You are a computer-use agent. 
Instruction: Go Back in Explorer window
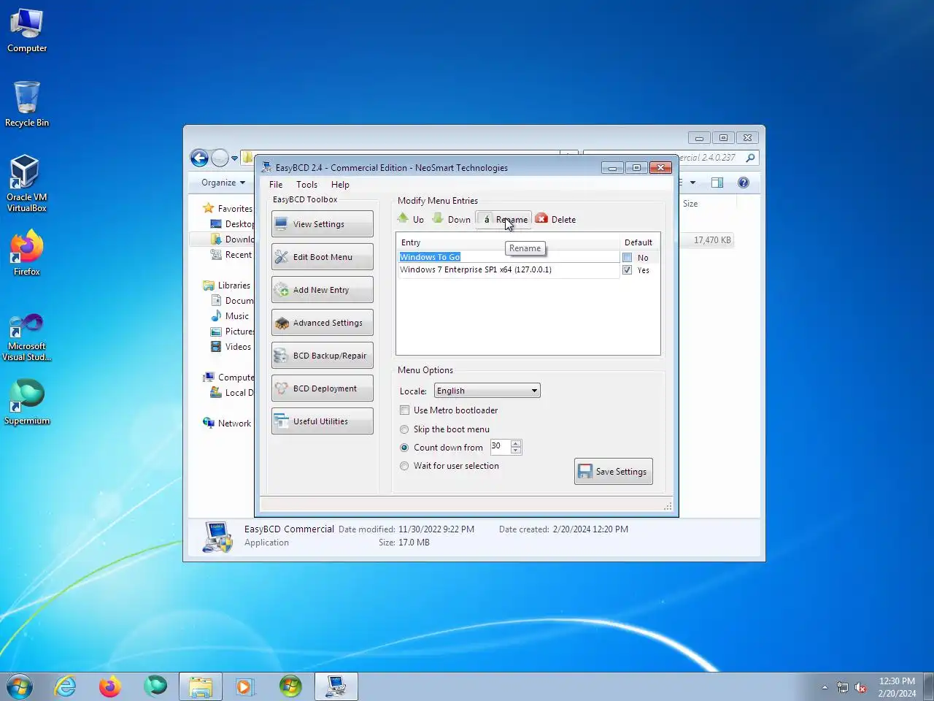(x=199, y=158)
